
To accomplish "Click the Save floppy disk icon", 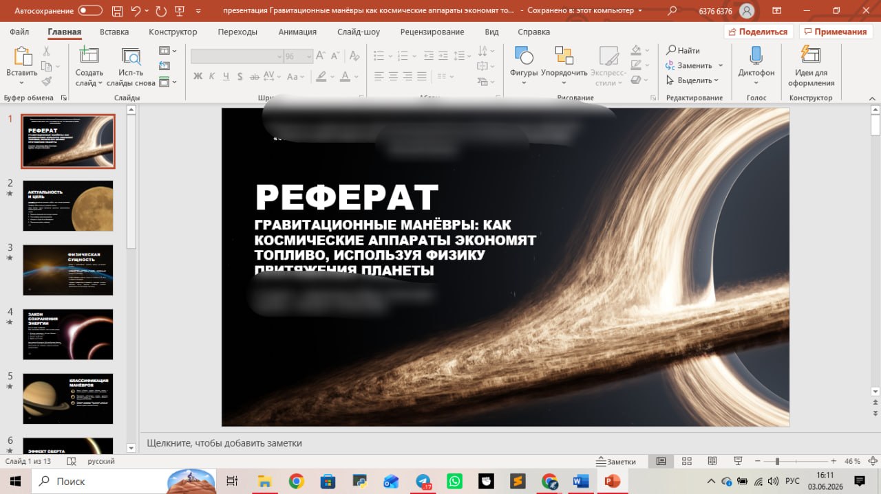I will pyautogui.click(x=116, y=11).
